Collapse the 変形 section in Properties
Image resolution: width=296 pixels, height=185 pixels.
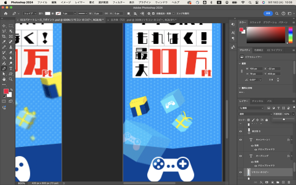pyautogui.click(x=240, y=63)
